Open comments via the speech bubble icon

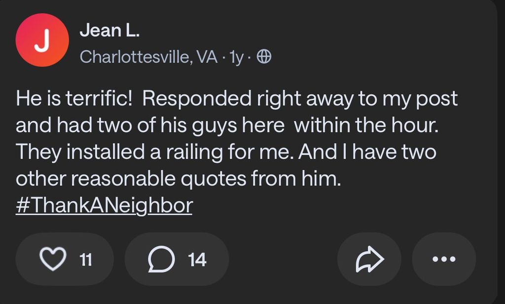[162, 259]
